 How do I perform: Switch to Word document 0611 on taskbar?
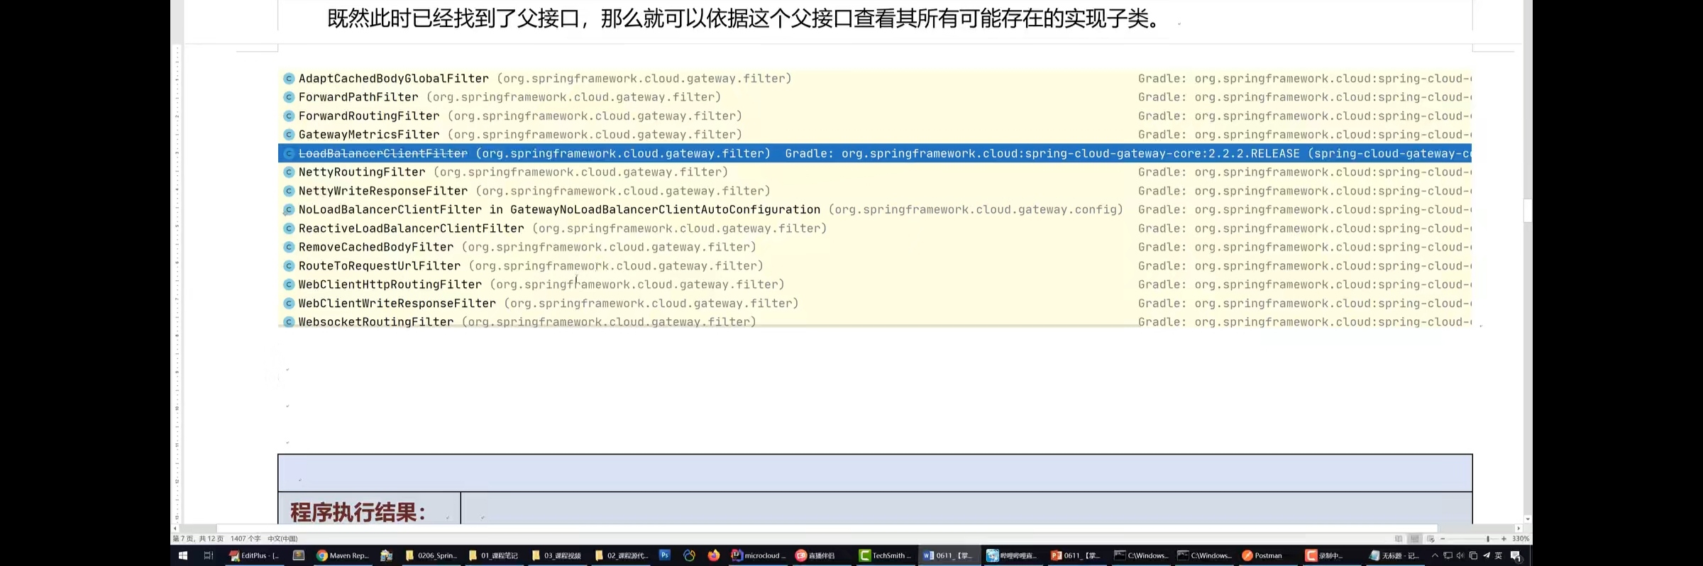tap(949, 555)
